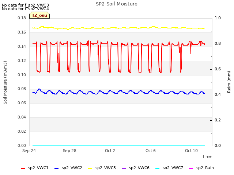
Task: Click the 'No data for f_sp2_VWC4' message
Action: click(x=25, y=9)
